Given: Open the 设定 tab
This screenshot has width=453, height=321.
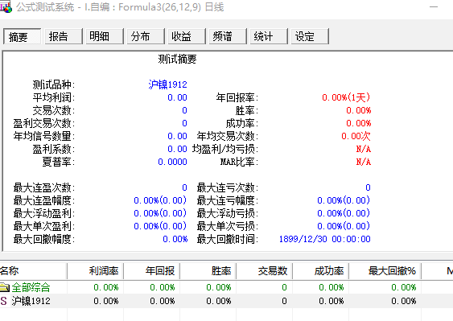Looking at the screenshot, I should coord(310,36).
